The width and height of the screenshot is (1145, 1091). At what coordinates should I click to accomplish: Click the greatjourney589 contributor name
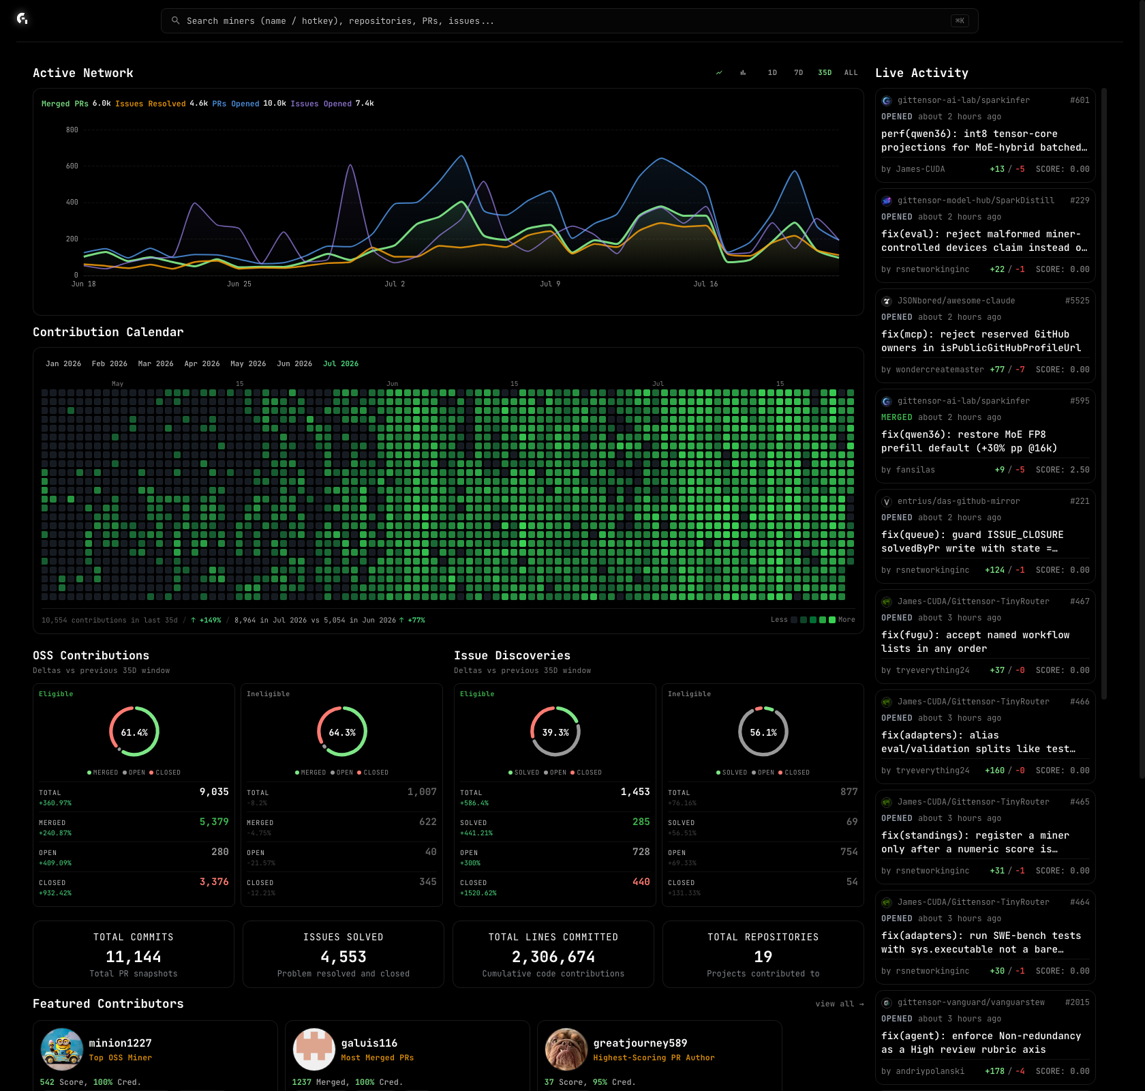click(641, 1043)
